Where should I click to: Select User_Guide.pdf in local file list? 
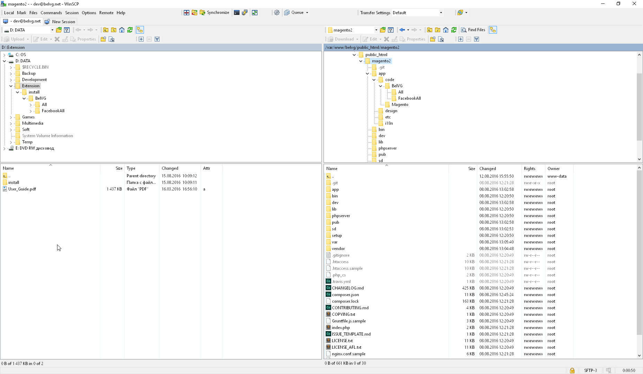click(x=22, y=189)
